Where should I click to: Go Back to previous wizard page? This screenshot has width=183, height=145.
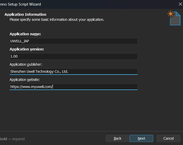pos(117,138)
